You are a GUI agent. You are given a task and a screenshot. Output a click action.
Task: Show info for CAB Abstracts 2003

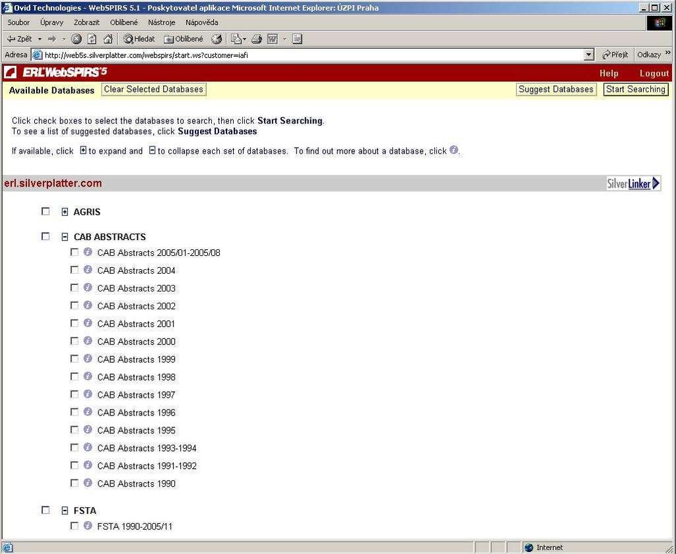tap(88, 288)
